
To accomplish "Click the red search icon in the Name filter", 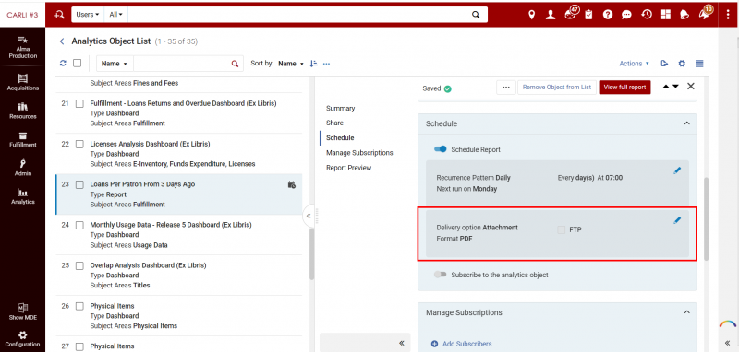I will 235,64.
